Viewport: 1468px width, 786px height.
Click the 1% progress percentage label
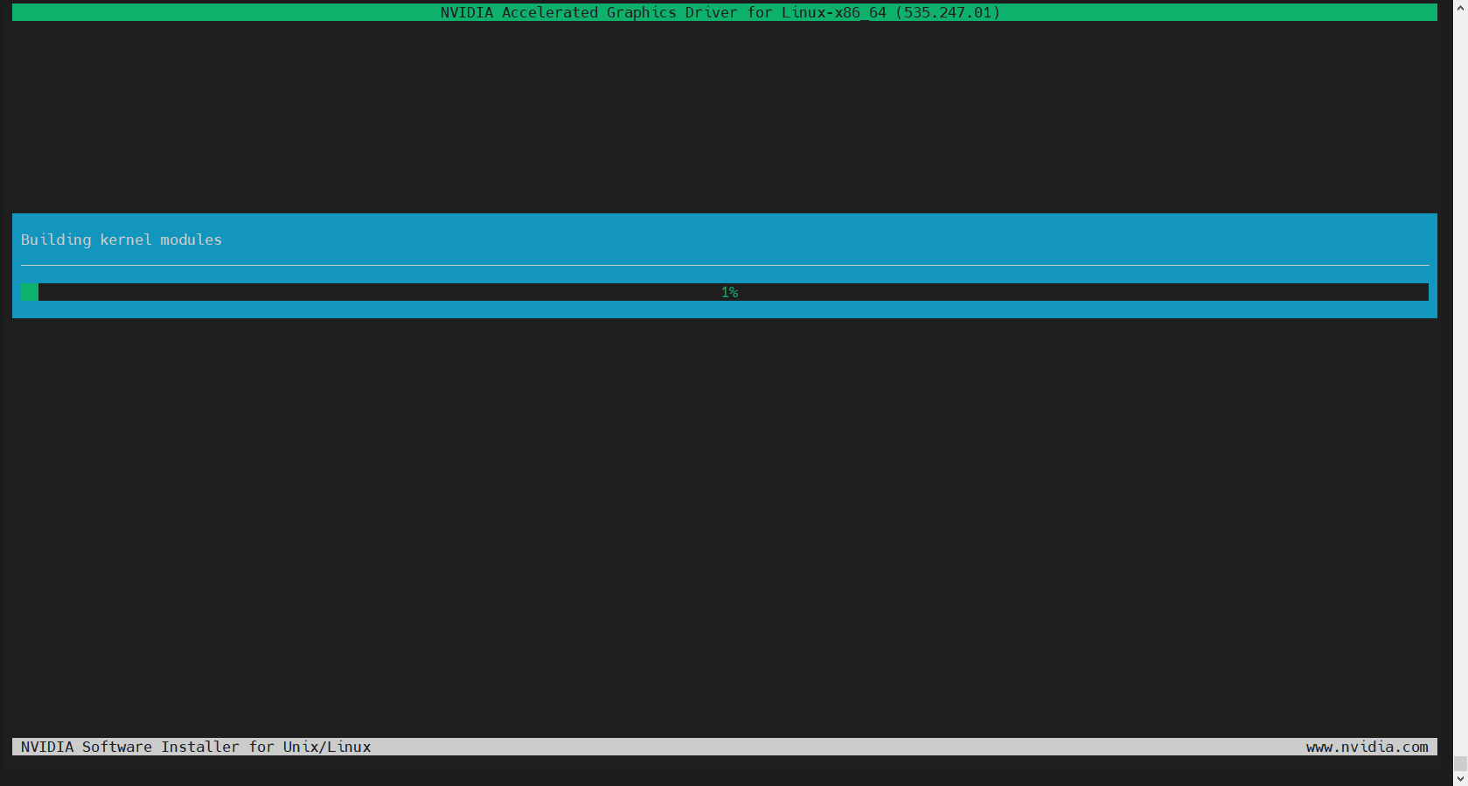tap(729, 292)
